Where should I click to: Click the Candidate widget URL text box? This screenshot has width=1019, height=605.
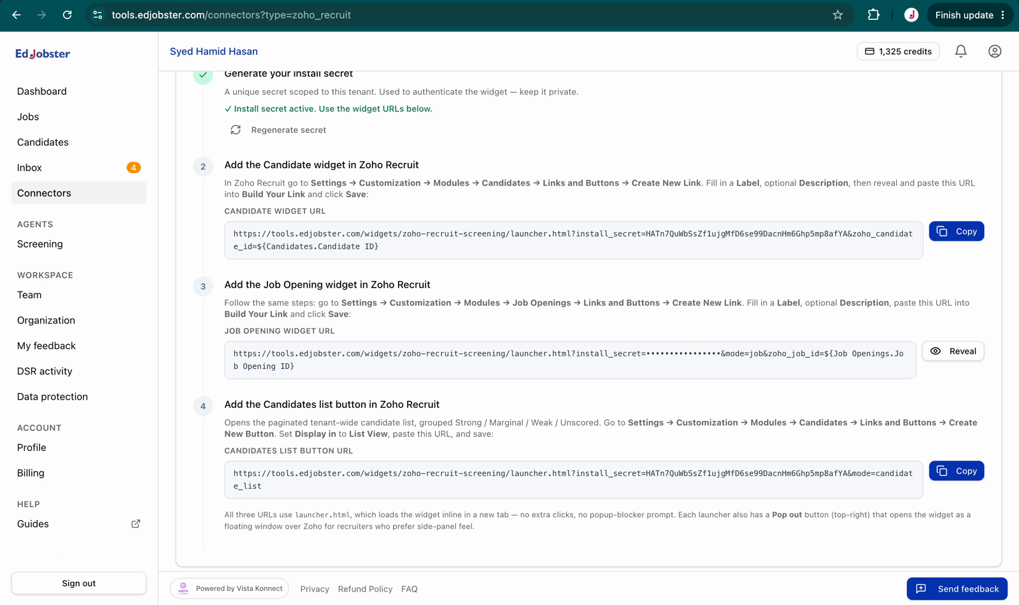[x=573, y=240]
